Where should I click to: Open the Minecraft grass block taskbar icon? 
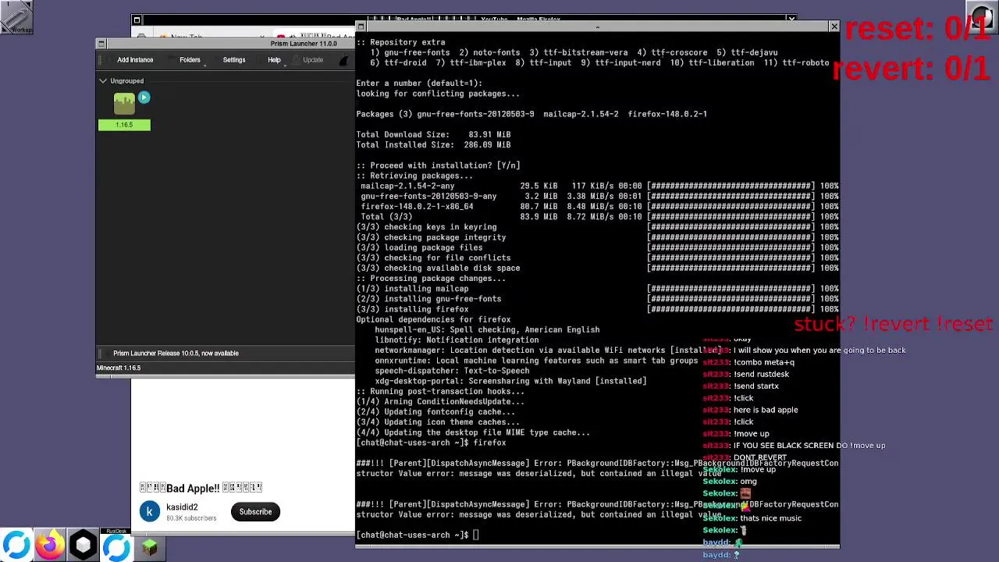[150, 548]
